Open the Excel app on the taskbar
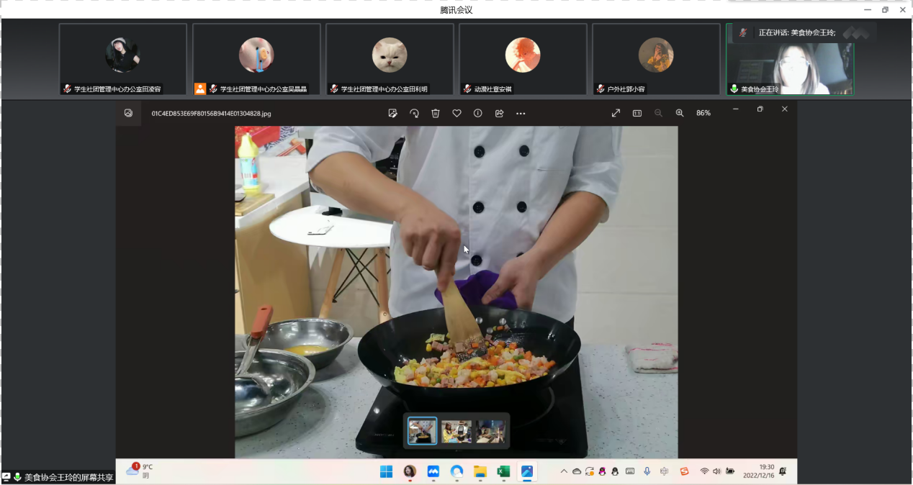 coord(503,471)
